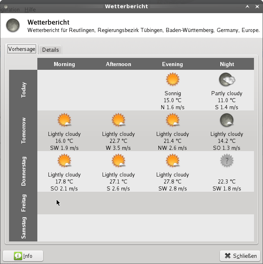Select the Vorhersage tab
Screen dimensions: 263x264
[x=22, y=49]
